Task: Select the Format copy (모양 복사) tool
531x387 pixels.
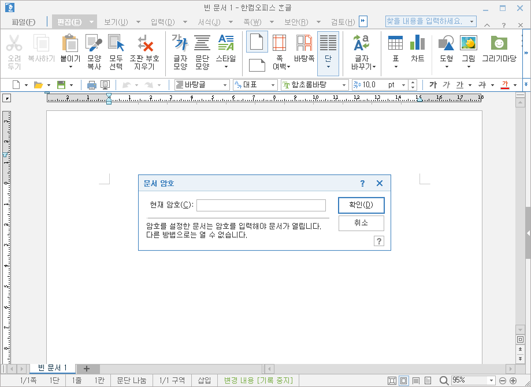Action: point(94,43)
